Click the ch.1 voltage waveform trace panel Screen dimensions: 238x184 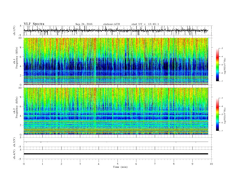point(118,30)
